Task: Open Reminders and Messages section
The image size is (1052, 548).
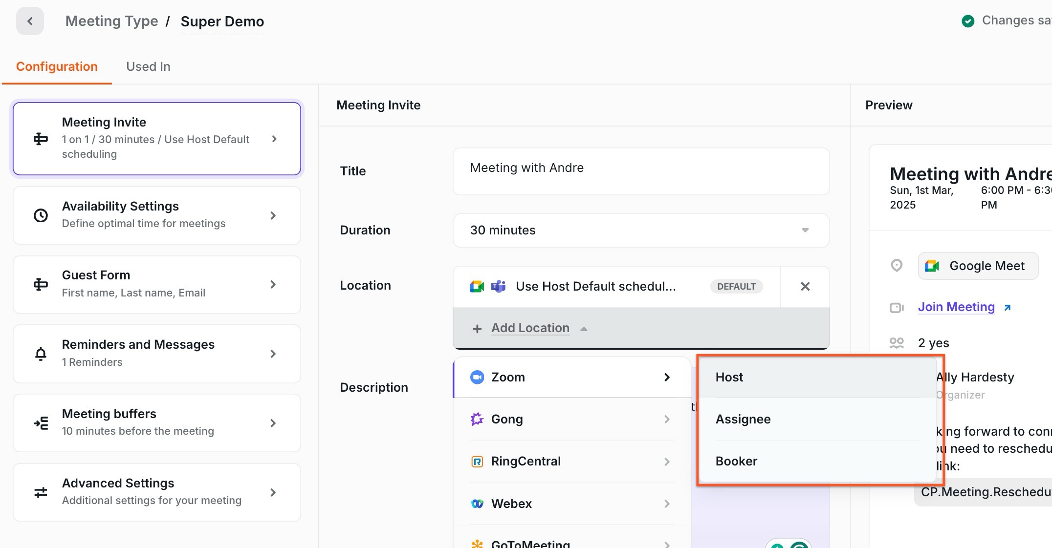Action: [157, 354]
